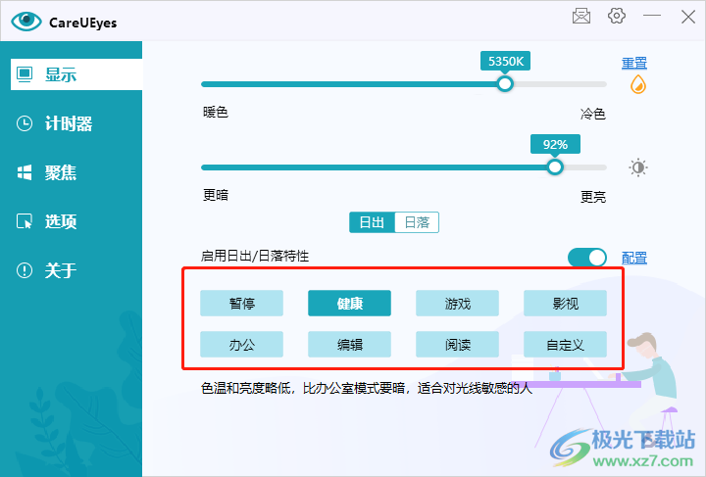Enable the 编辑 mode button
The width and height of the screenshot is (706, 477).
pyautogui.click(x=349, y=345)
